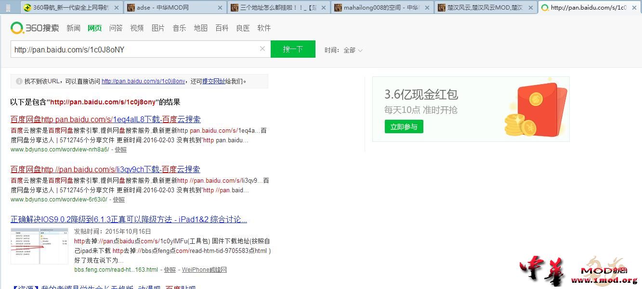Open result 百度网盘 li3qv9ch下载-百度云搜索
This screenshot has width=642, height=289.
click(105, 169)
